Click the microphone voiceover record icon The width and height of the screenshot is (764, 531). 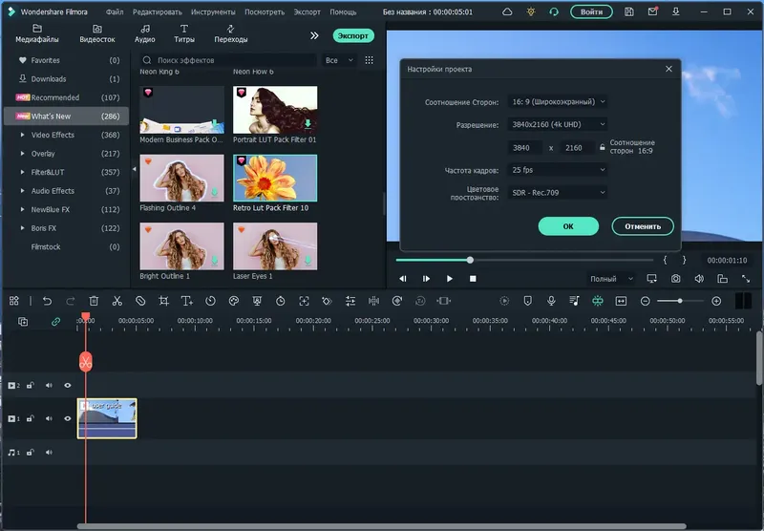550,301
